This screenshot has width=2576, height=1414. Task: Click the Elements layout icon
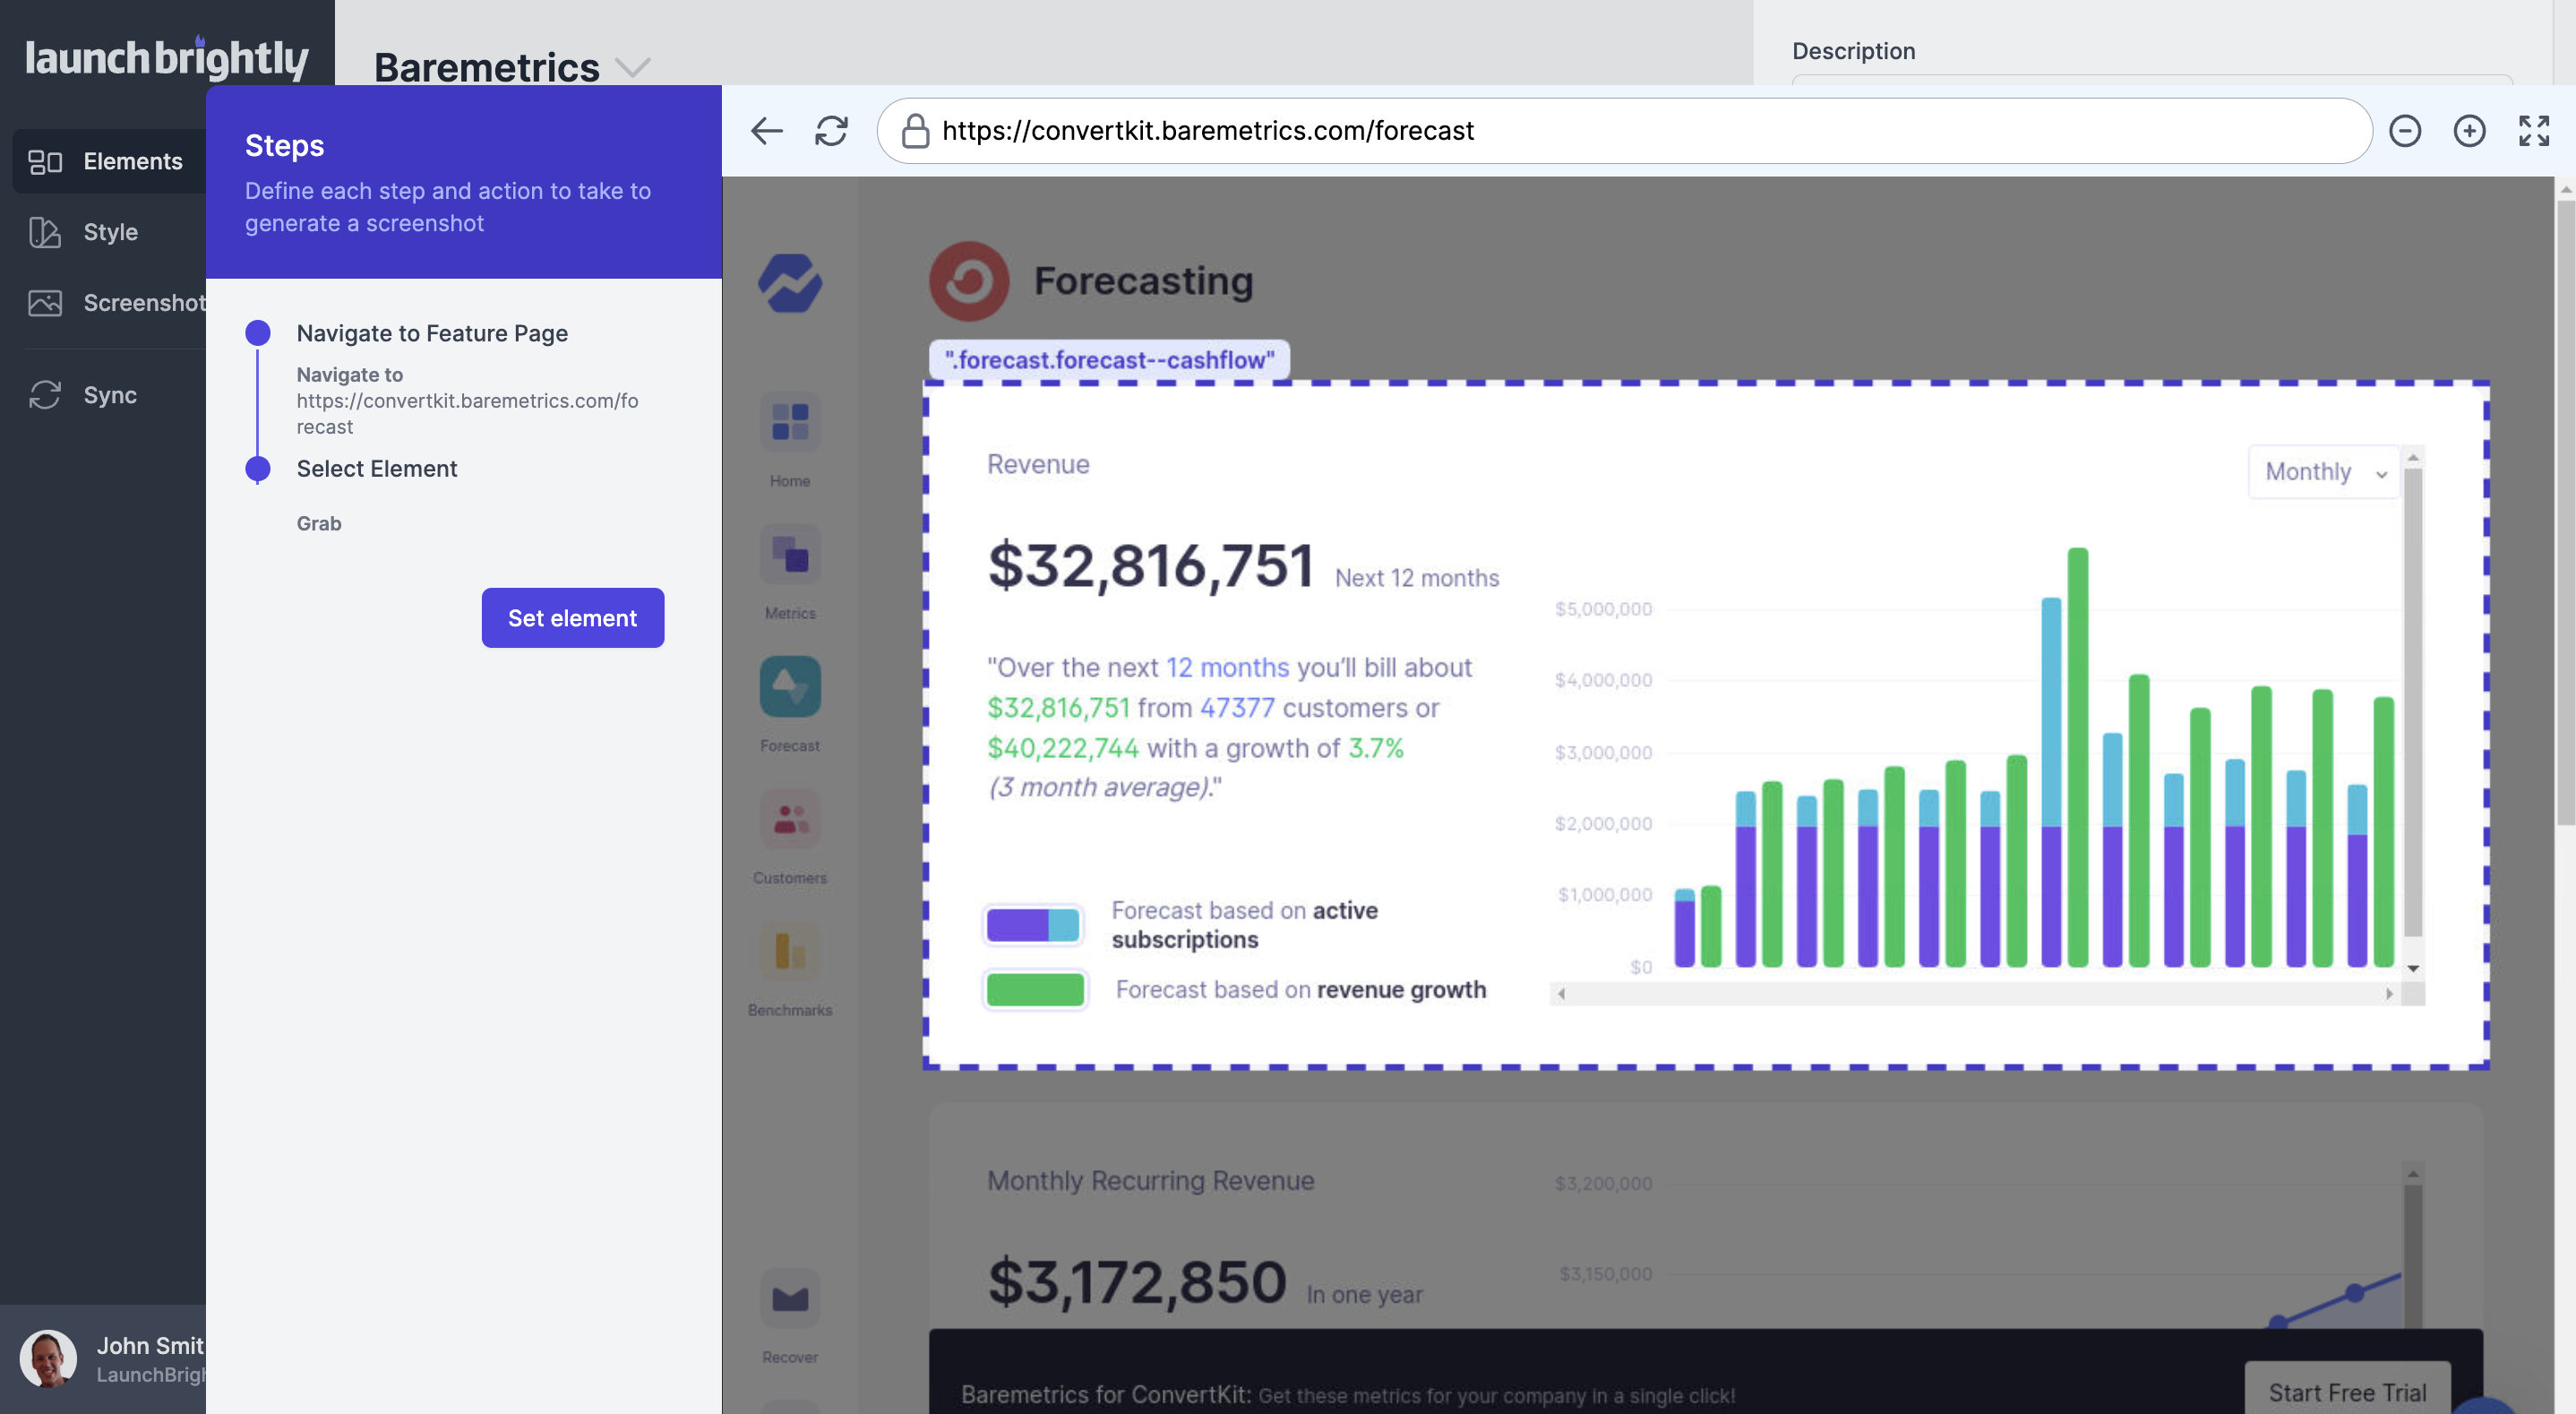(x=45, y=161)
